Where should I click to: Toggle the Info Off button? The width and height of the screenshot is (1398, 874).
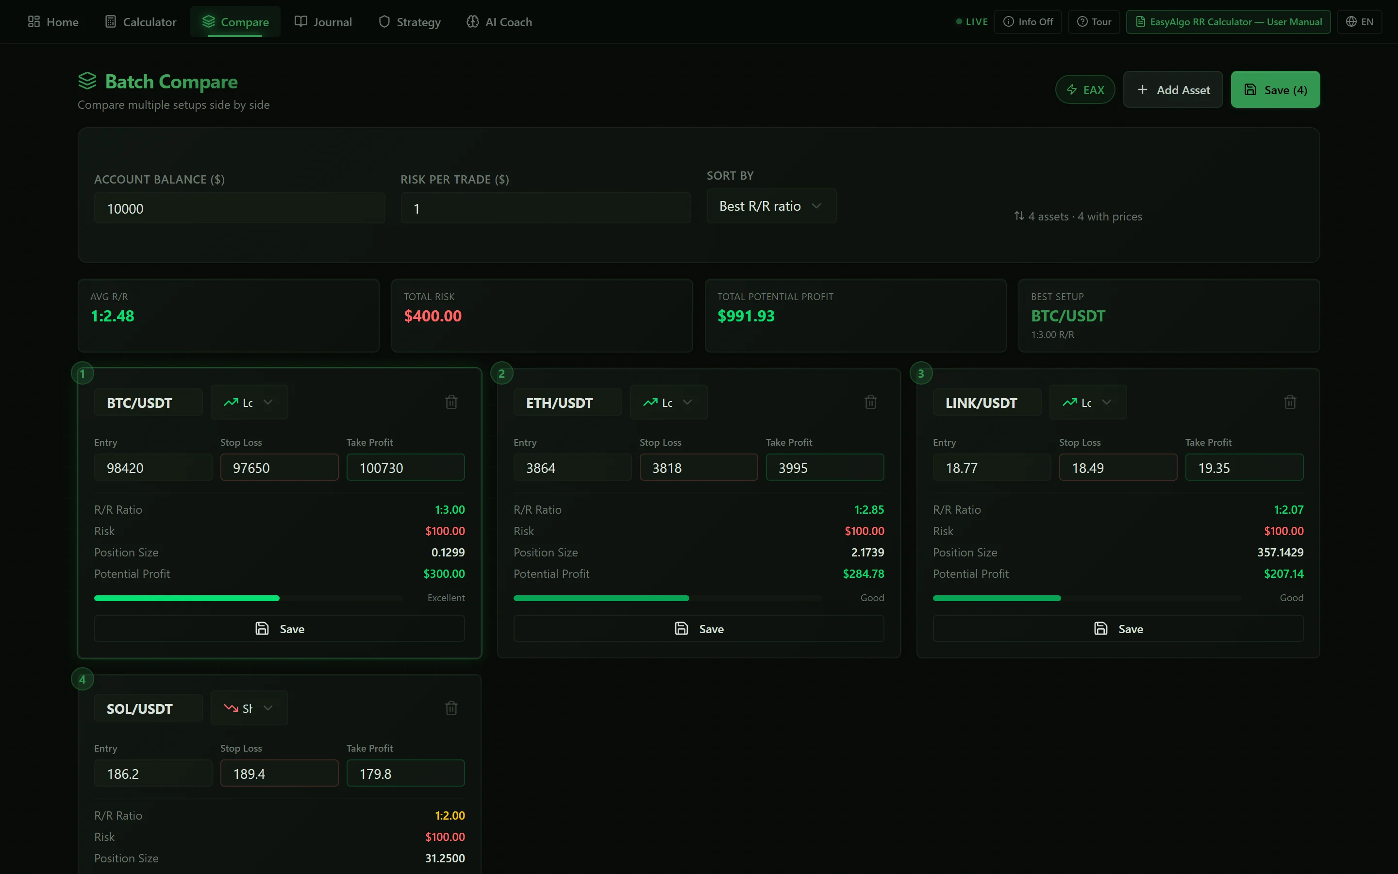[x=1028, y=22]
